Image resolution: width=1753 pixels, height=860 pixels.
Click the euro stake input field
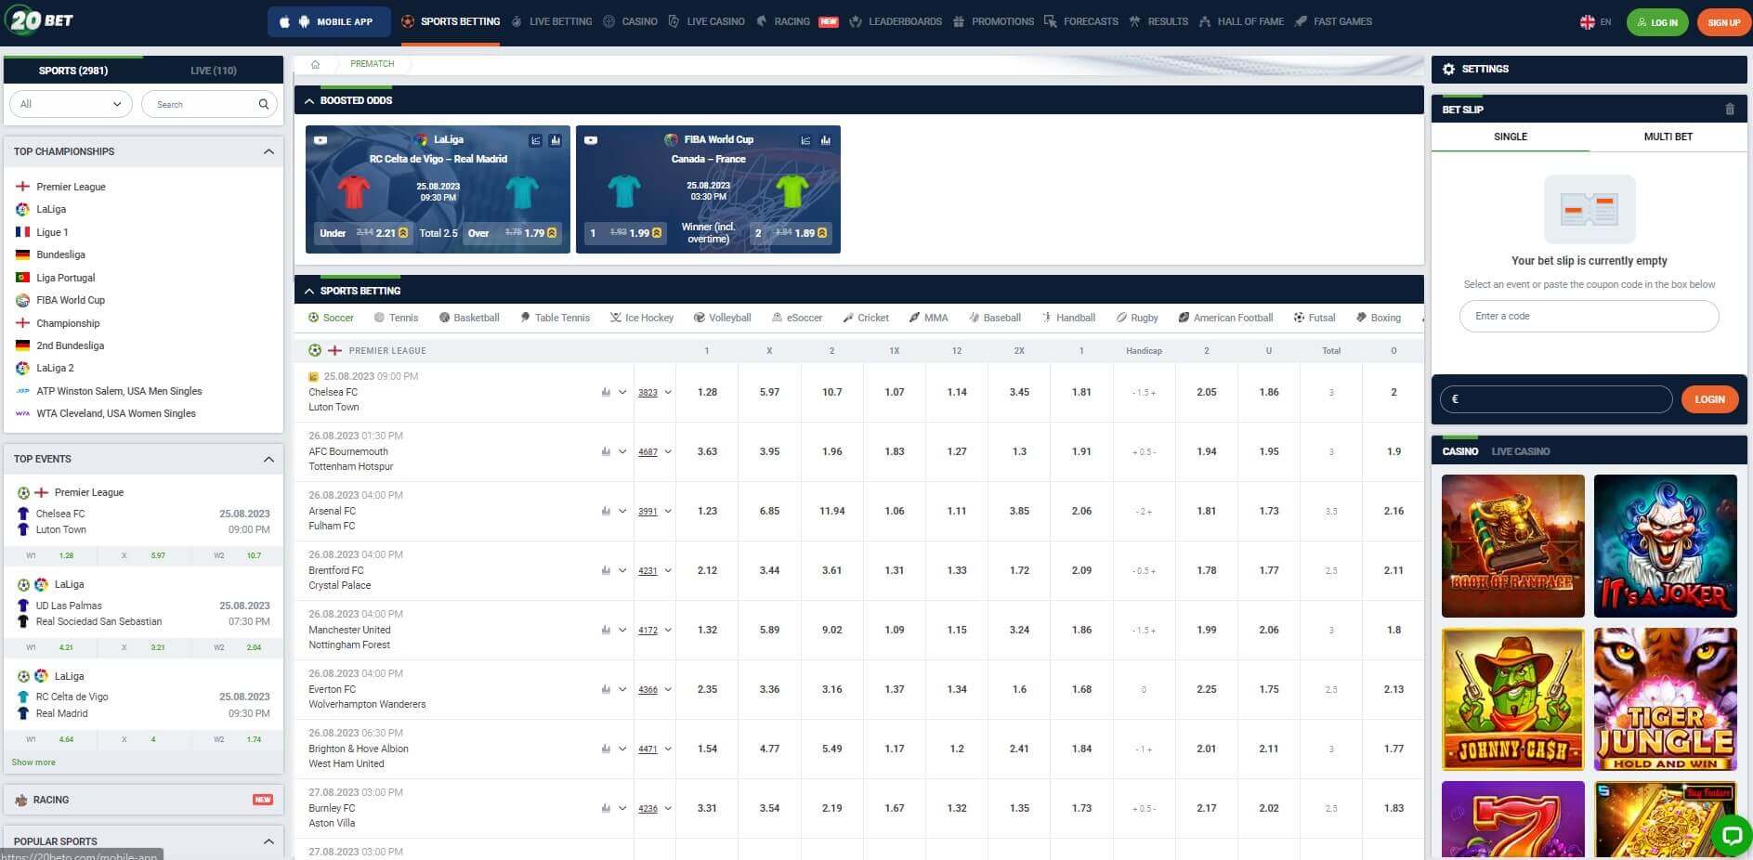coord(1556,399)
